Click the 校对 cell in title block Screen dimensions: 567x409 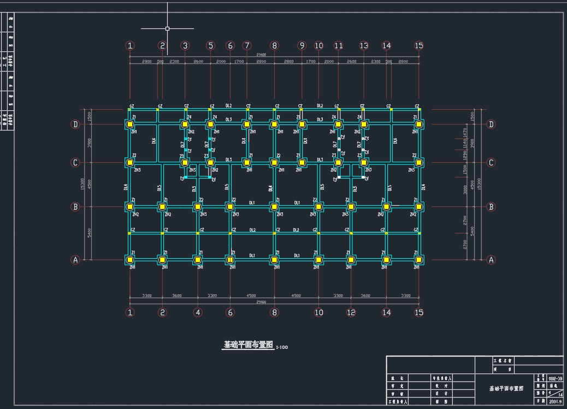(x=442, y=386)
